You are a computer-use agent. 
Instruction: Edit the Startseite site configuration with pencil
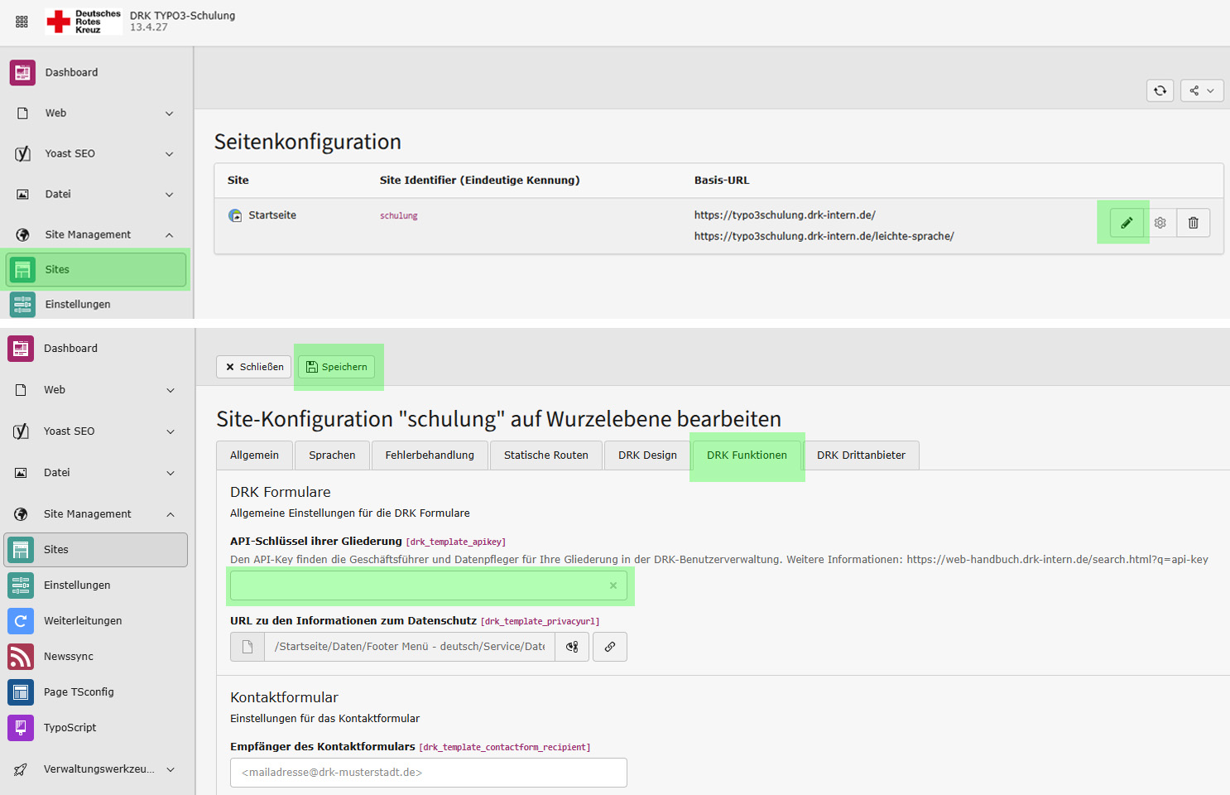point(1127,223)
